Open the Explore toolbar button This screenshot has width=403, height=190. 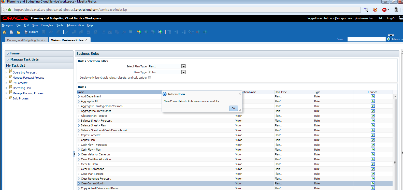[31, 32]
